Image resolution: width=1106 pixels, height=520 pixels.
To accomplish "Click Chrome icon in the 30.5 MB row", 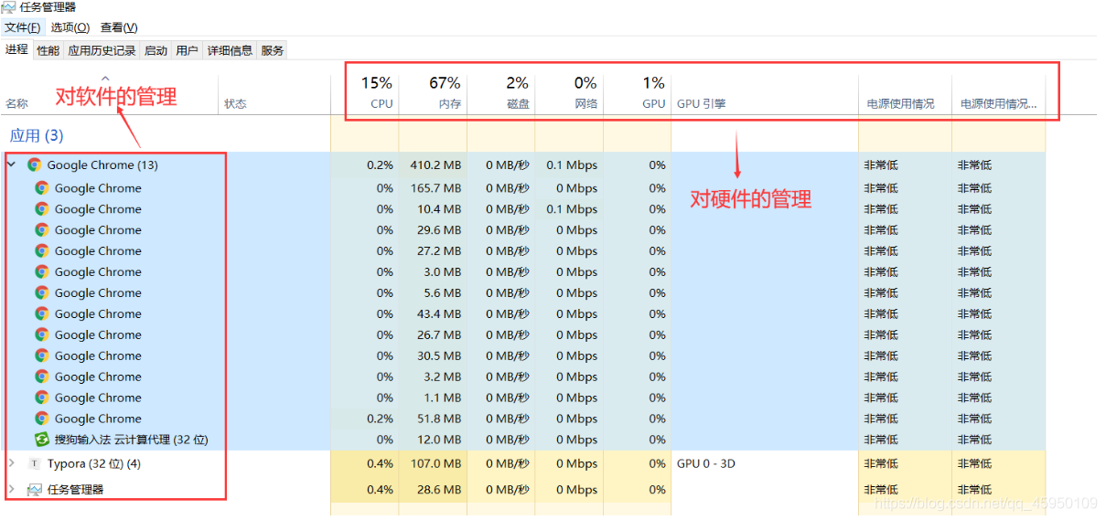I will click(41, 356).
